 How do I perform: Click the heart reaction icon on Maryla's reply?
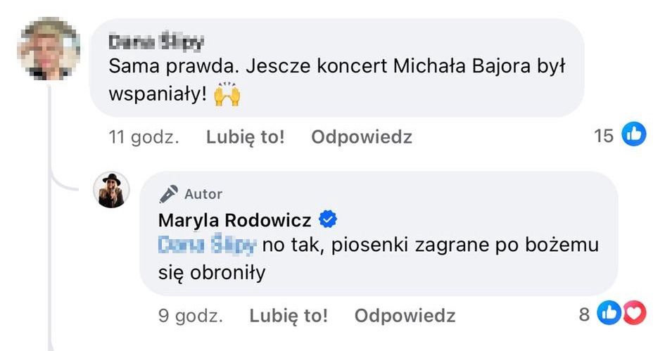pyautogui.click(x=635, y=314)
